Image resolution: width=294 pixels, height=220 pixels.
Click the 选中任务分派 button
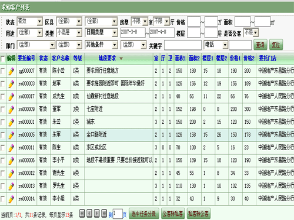143,214
